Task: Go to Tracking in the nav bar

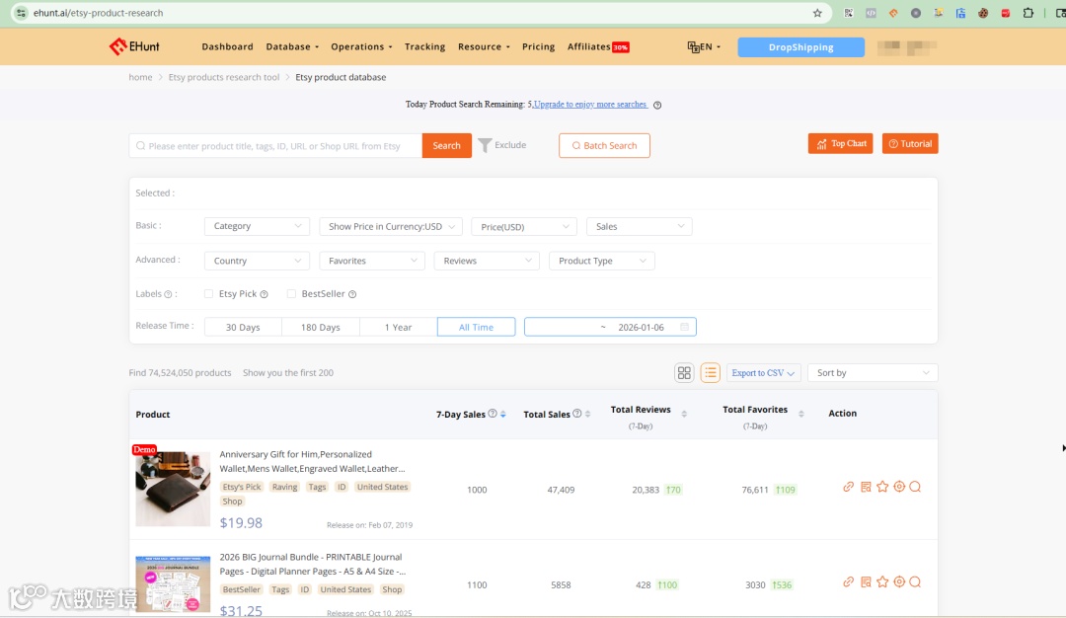Action: pos(424,47)
